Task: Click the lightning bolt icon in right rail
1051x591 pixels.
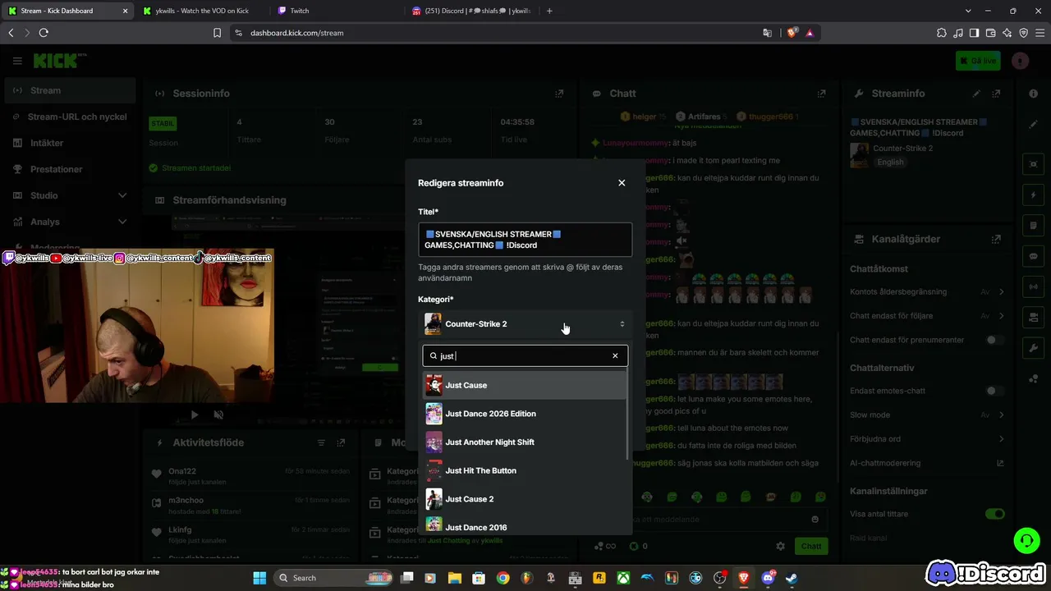Action: [x=1033, y=195]
